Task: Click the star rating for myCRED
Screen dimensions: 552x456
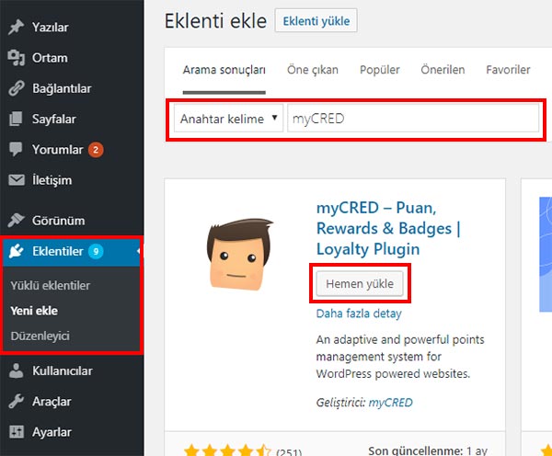Action: (226, 450)
